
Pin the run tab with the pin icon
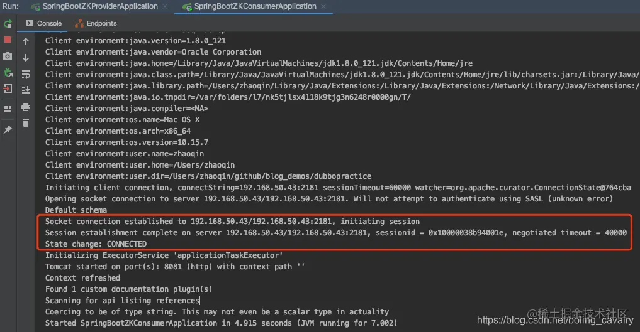[8, 130]
